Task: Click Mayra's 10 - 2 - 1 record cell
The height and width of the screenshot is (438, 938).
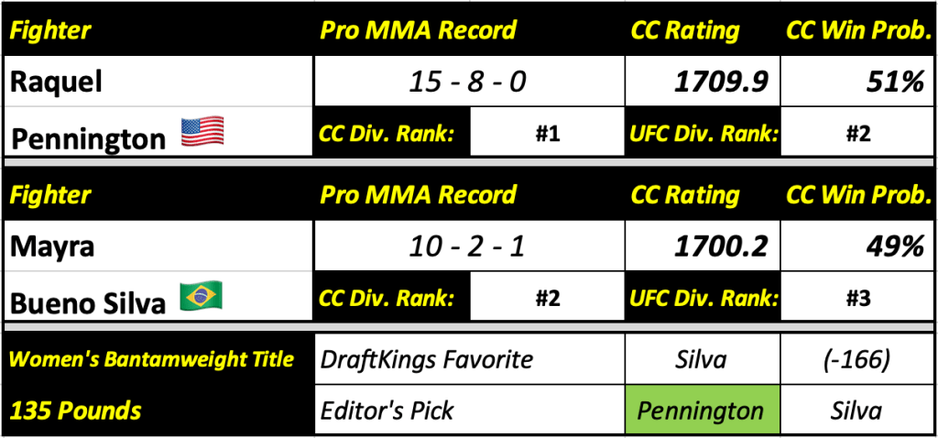Action: (x=467, y=246)
